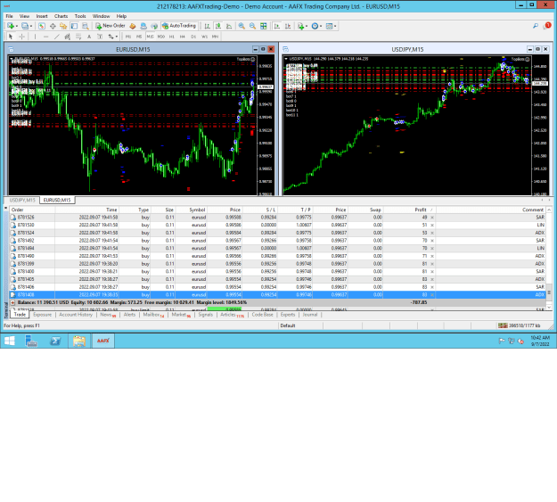Zoom out on the chart
This screenshot has height=502, width=557.
[252, 26]
